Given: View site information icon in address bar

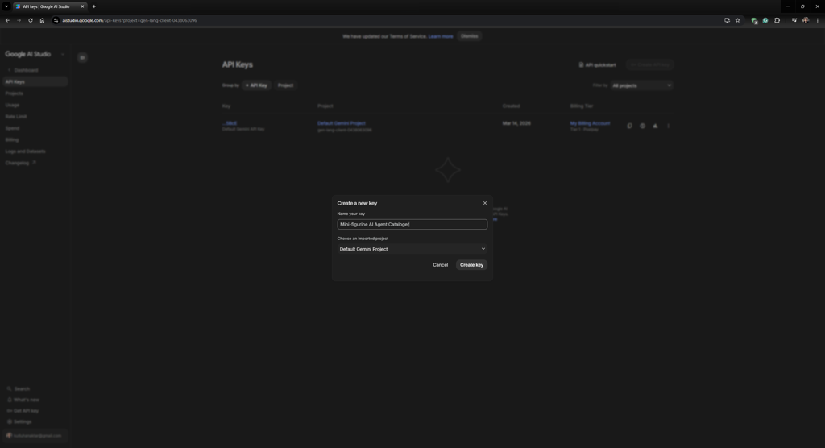Looking at the screenshot, I should [x=56, y=20].
